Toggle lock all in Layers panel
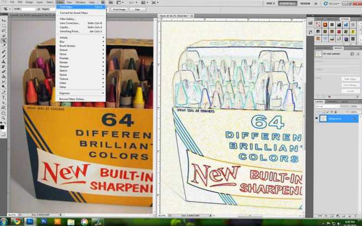 coord(336,112)
